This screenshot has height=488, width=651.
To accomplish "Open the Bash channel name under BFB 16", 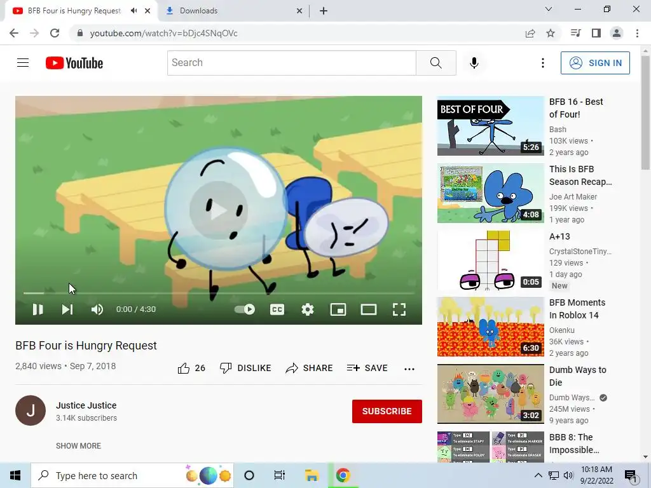I will tap(558, 130).
